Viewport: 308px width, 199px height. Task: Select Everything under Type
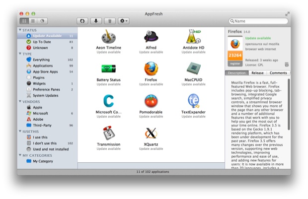[47, 60]
